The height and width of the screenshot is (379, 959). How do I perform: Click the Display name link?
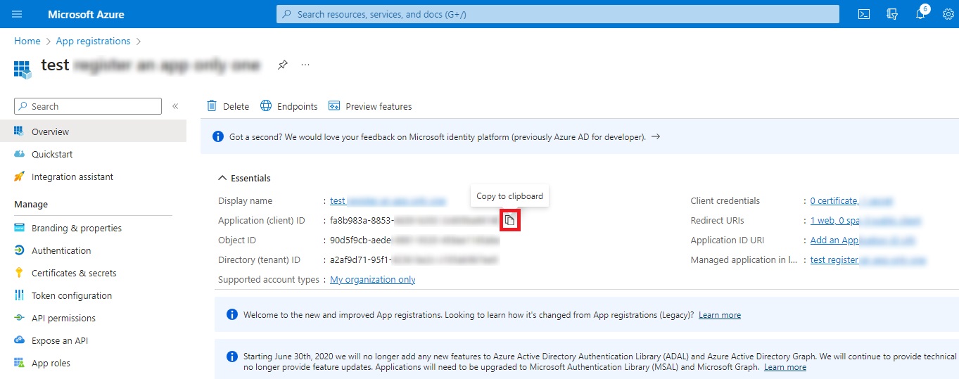point(388,200)
